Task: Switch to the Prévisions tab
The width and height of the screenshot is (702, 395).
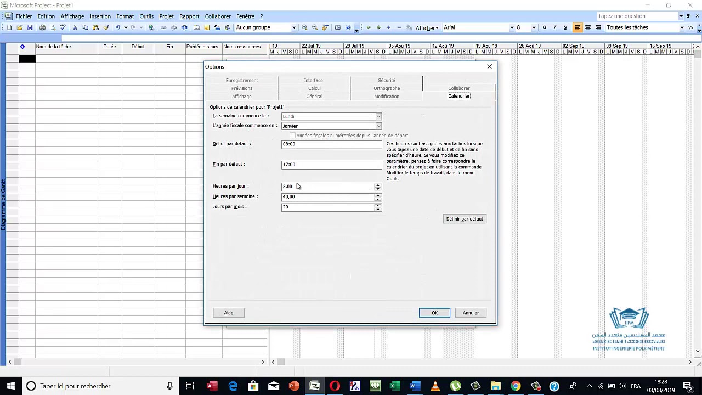Action: [x=242, y=88]
